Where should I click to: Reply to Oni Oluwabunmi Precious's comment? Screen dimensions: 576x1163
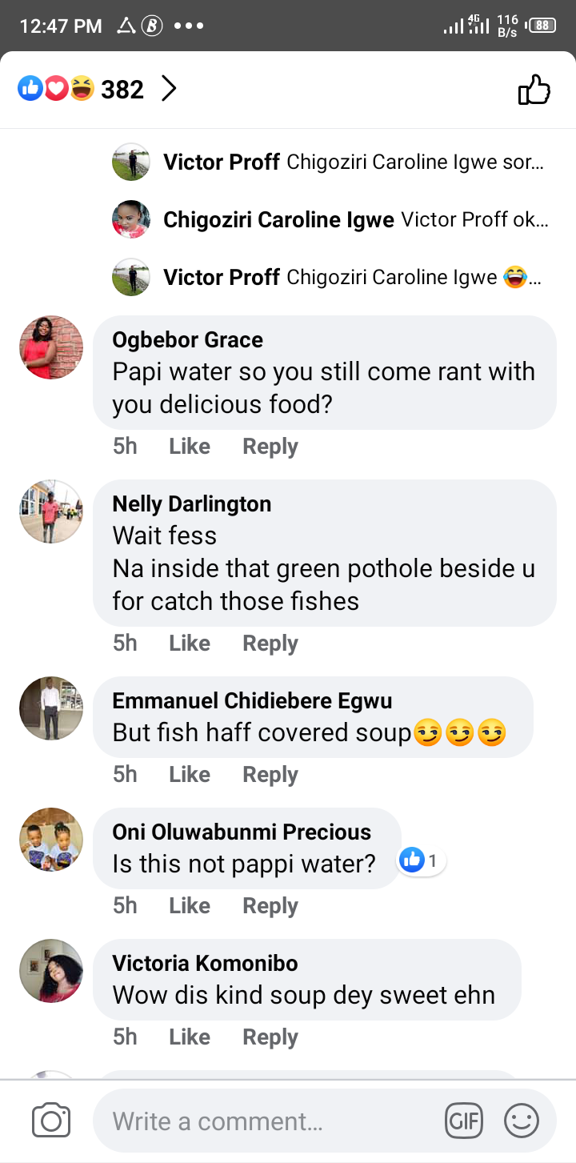[270, 906]
